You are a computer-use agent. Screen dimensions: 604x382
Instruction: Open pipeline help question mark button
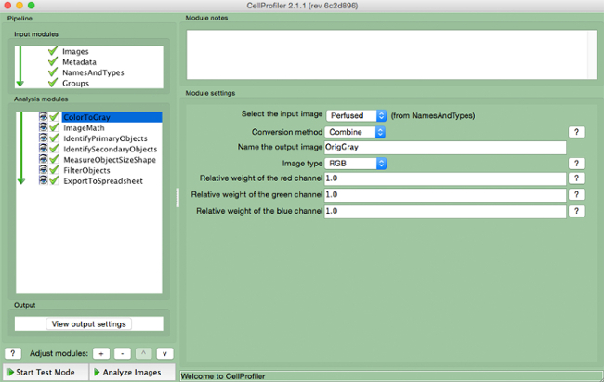pyautogui.click(x=14, y=353)
